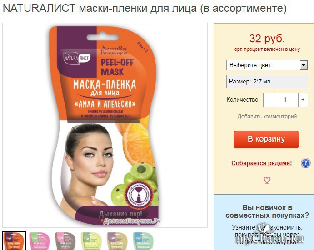Click 'Вы новичок в совместных покупках?' heading
The height and width of the screenshot is (250, 314).
267,211
